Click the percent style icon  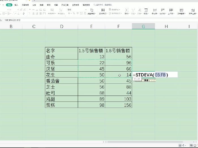click(x=74, y=13)
